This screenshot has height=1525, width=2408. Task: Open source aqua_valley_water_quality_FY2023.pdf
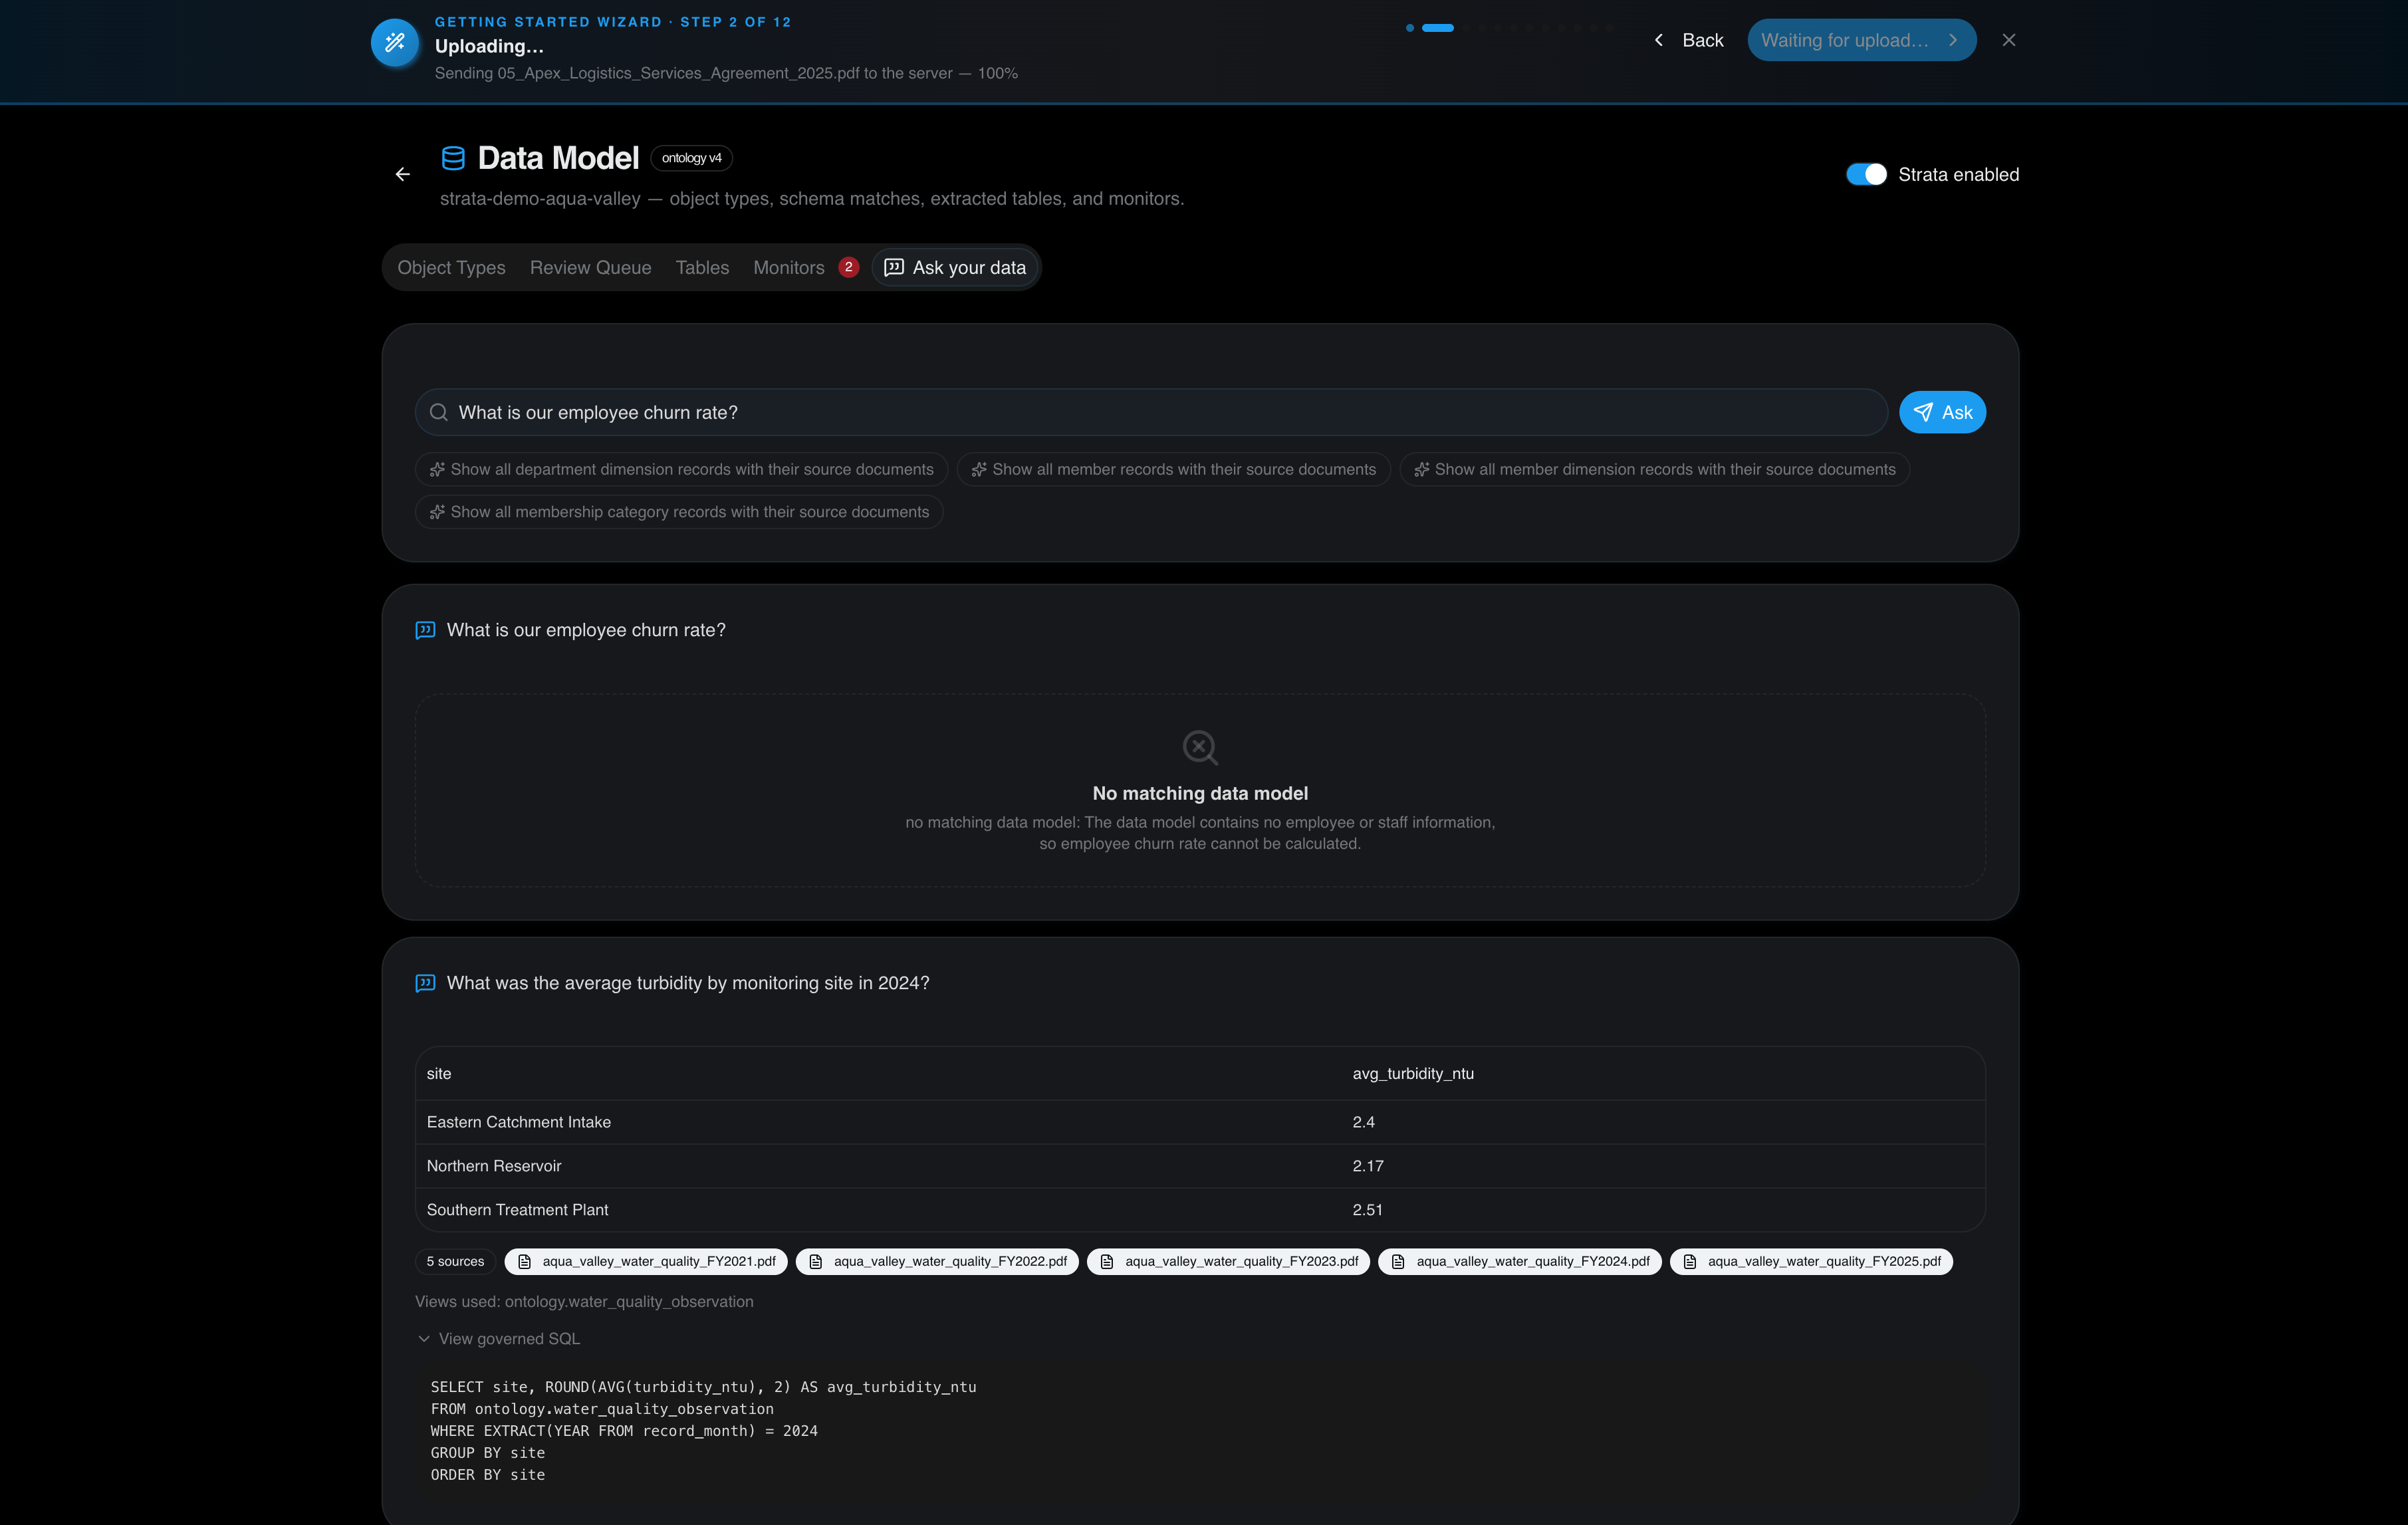click(x=1228, y=1261)
